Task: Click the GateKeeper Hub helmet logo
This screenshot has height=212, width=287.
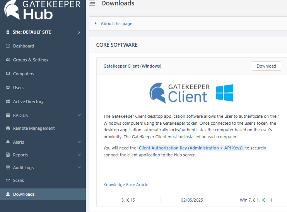Action: click(x=12, y=10)
